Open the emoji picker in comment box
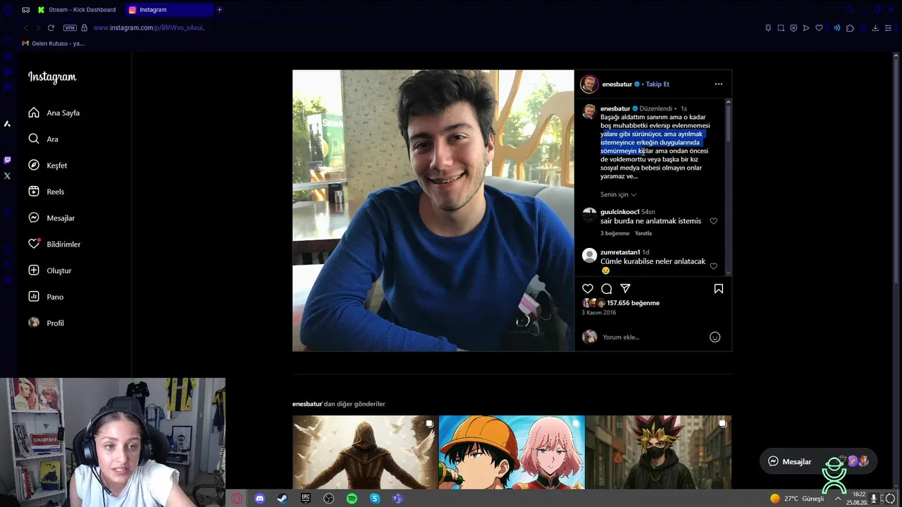The width and height of the screenshot is (902, 507). (x=715, y=337)
